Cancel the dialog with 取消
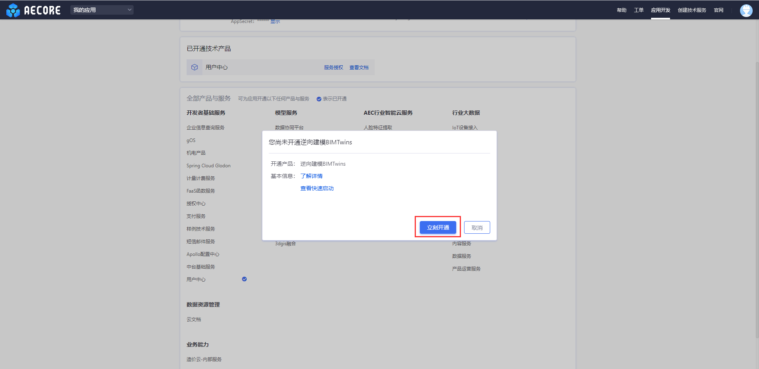This screenshot has width=759, height=369. click(x=477, y=227)
